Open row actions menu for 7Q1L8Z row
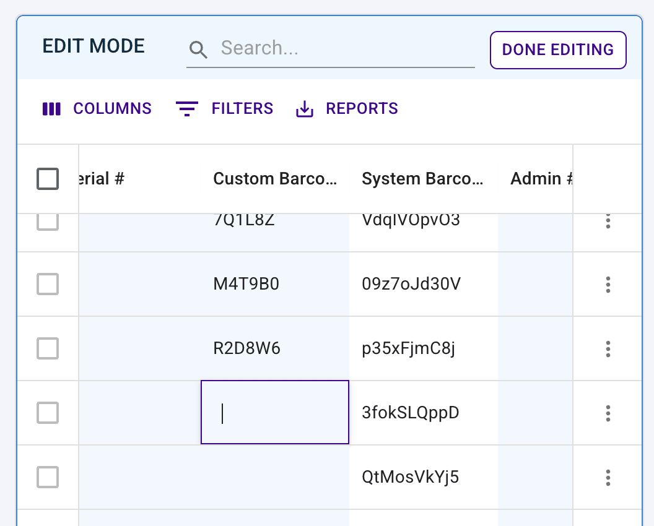654x526 pixels. click(x=608, y=222)
